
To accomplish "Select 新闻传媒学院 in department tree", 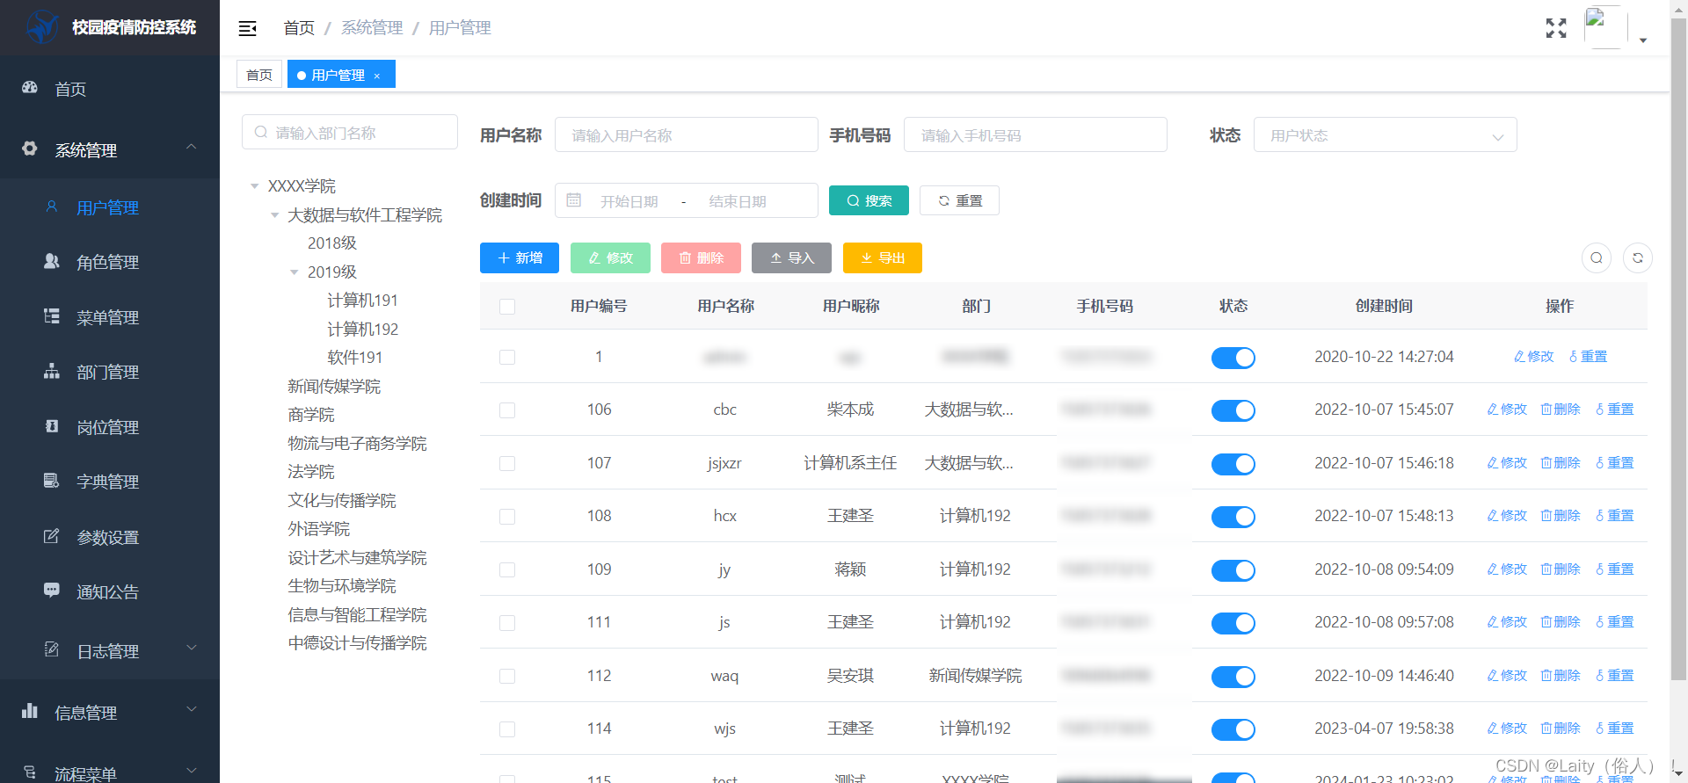I will tap(334, 387).
